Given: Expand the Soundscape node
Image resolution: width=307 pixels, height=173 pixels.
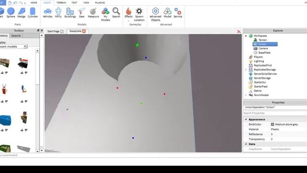Looking at the screenshot, I should click(246, 95).
